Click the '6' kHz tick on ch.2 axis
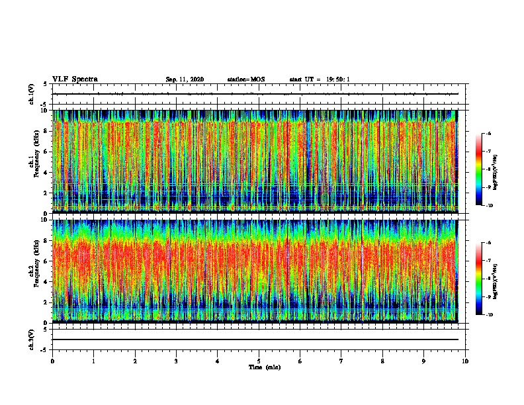Image resolution: width=524 pixels, height=405 pixels. pyautogui.click(x=46, y=261)
